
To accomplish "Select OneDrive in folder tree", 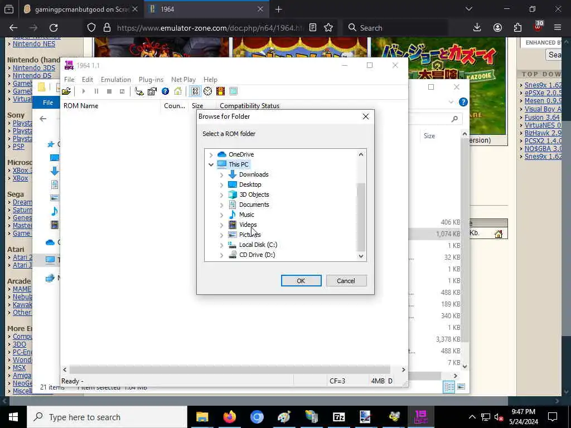I will coord(241,154).
